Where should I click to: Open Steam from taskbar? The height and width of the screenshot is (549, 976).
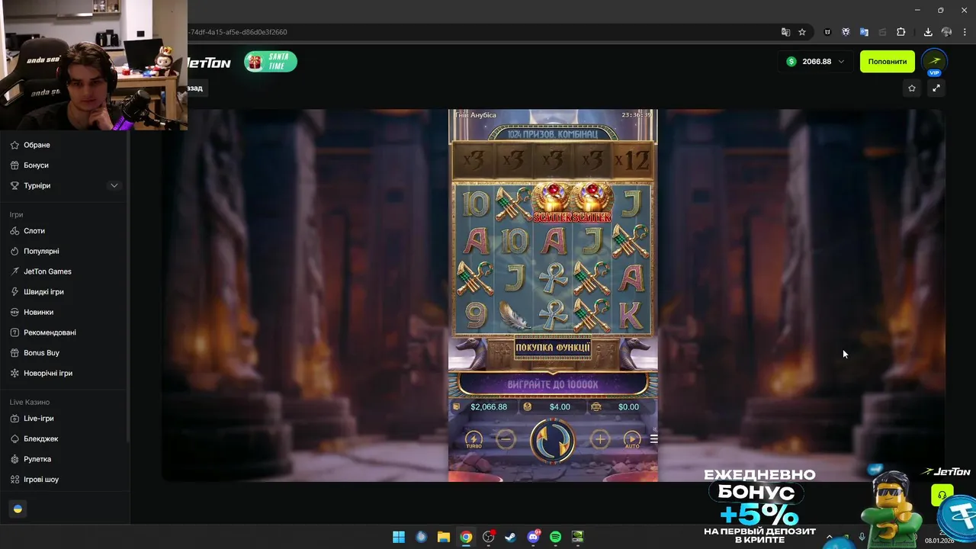[511, 537]
